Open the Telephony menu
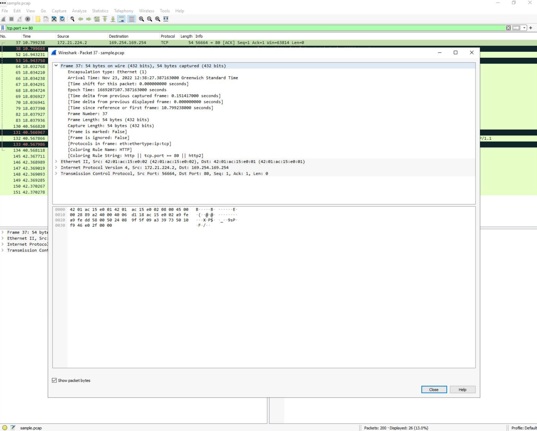This screenshot has width=537, height=431. (124, 11)
